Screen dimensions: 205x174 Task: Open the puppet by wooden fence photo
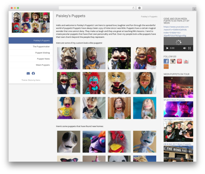pyautogui.click(x=119, y=108)
